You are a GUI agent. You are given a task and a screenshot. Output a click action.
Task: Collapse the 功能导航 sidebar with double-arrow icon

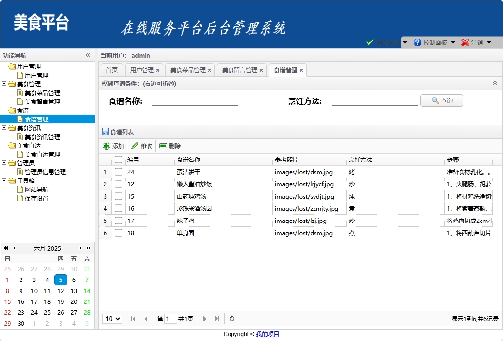[x=88, y=55]
